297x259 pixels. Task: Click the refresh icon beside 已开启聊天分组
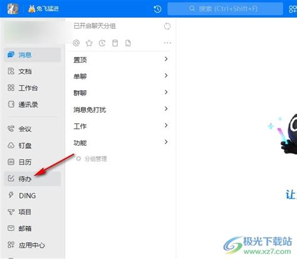167,26
